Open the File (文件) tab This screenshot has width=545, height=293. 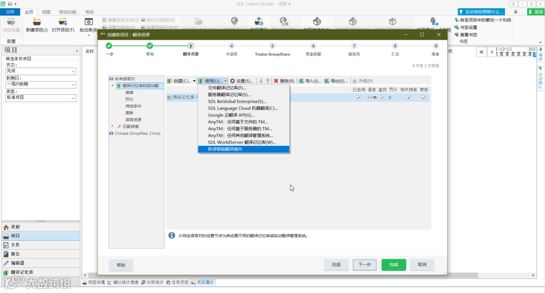click(x=11, y=12)
